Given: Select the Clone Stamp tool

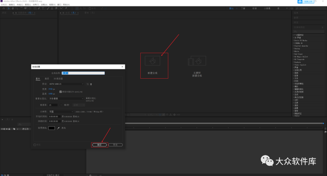Looking at the screenshot, I should click(x=52, y=8).
